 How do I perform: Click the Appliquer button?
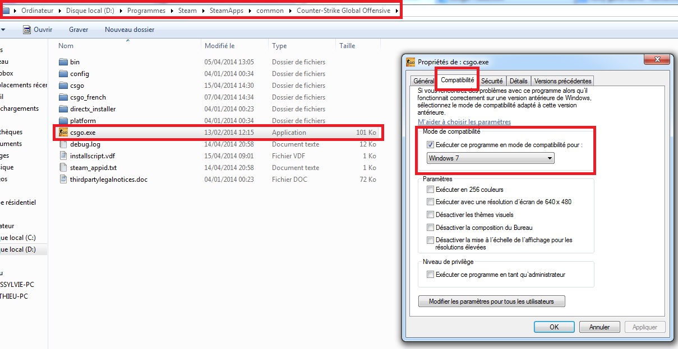(x=645, y=327)
